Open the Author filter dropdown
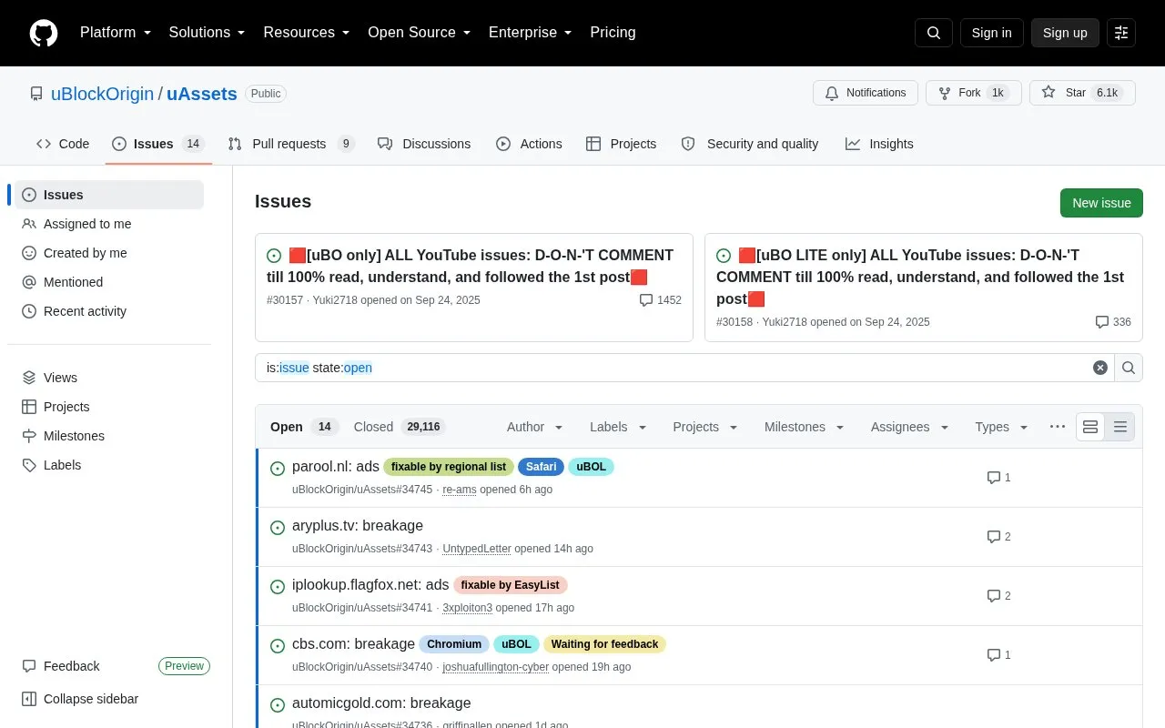This screenshot has width=1165, height=728. point(535,427)
